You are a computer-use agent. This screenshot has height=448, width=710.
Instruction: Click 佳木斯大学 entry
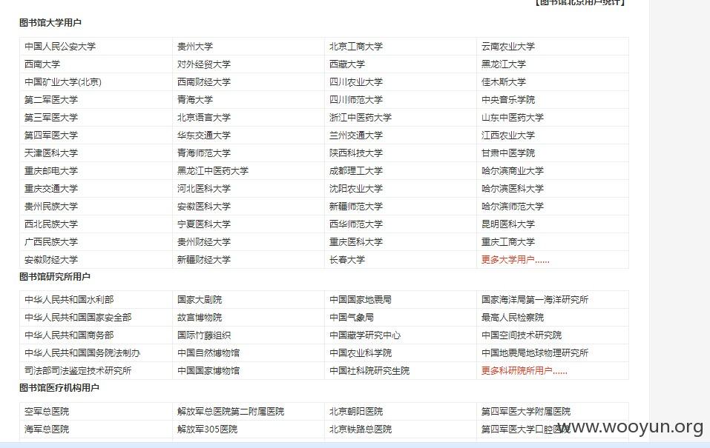point(504,82)
